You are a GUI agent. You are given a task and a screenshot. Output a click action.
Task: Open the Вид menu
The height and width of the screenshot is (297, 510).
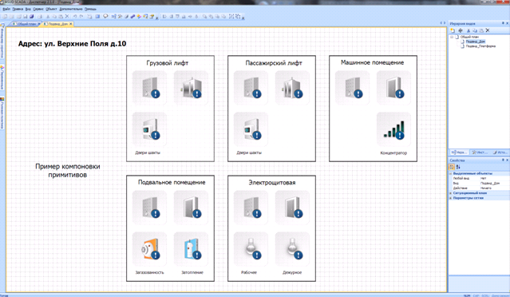pos(28,9)
